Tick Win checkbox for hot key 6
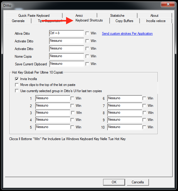 coord(144,98)
